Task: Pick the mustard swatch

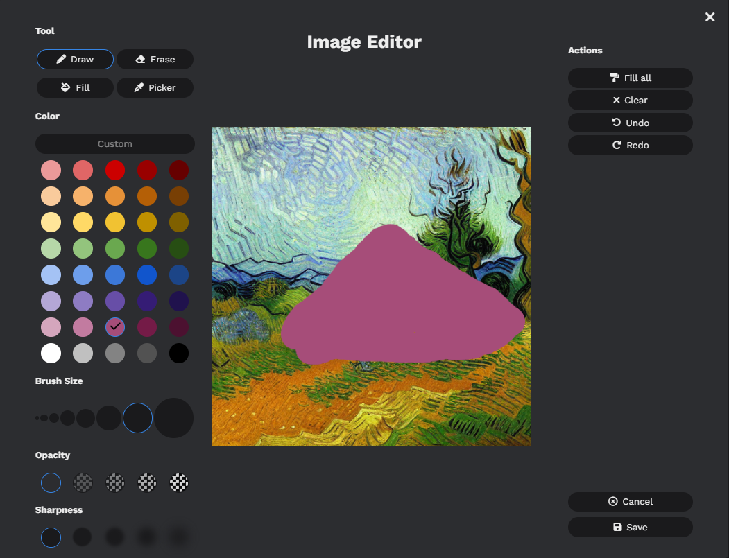Action: pyautogui.click(x=147, y=222)
